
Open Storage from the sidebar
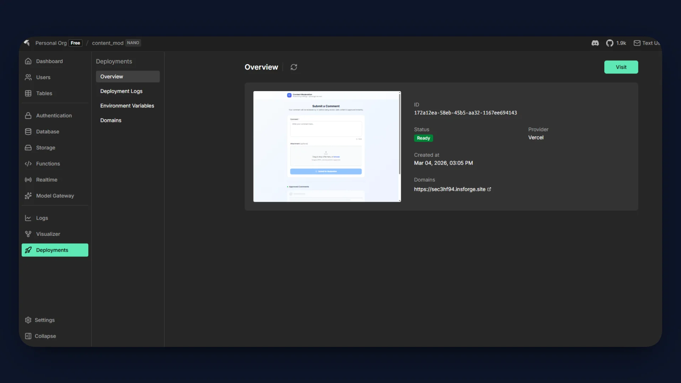[45, 148]
